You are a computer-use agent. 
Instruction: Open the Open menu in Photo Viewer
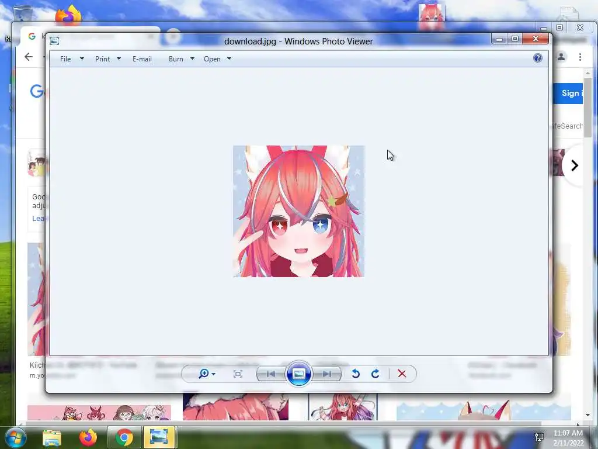pyautogui.click(x=212, y=59)
